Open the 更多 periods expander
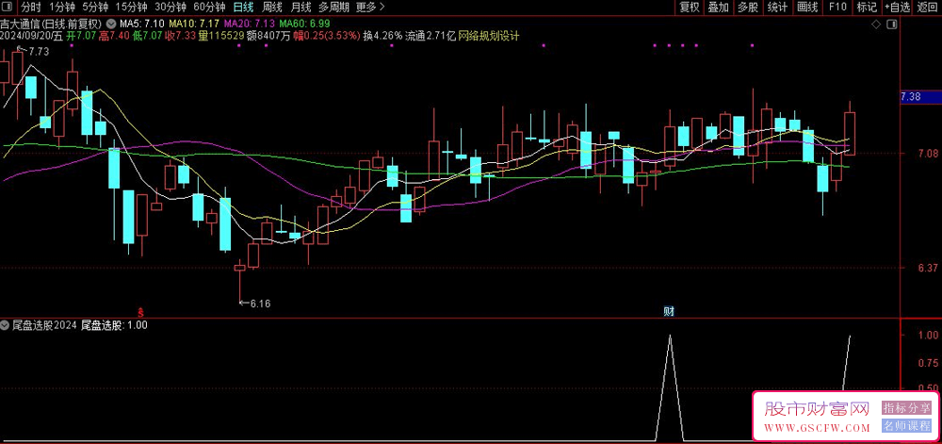 pos(365,7)
